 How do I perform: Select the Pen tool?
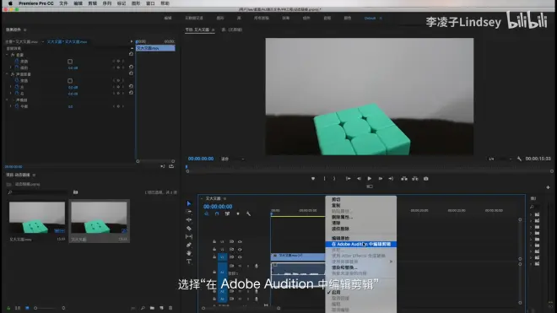coord(189,245)
